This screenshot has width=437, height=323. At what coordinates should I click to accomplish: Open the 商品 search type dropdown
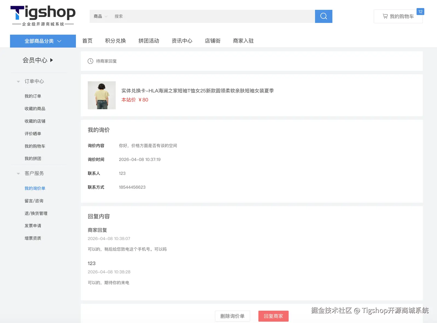pyautogui.click(x=101, y=16)
